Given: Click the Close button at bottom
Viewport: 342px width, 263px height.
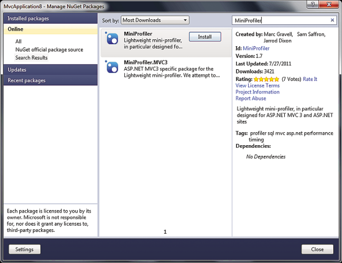Looking at the screenshot, I should [x=317, y=249].
